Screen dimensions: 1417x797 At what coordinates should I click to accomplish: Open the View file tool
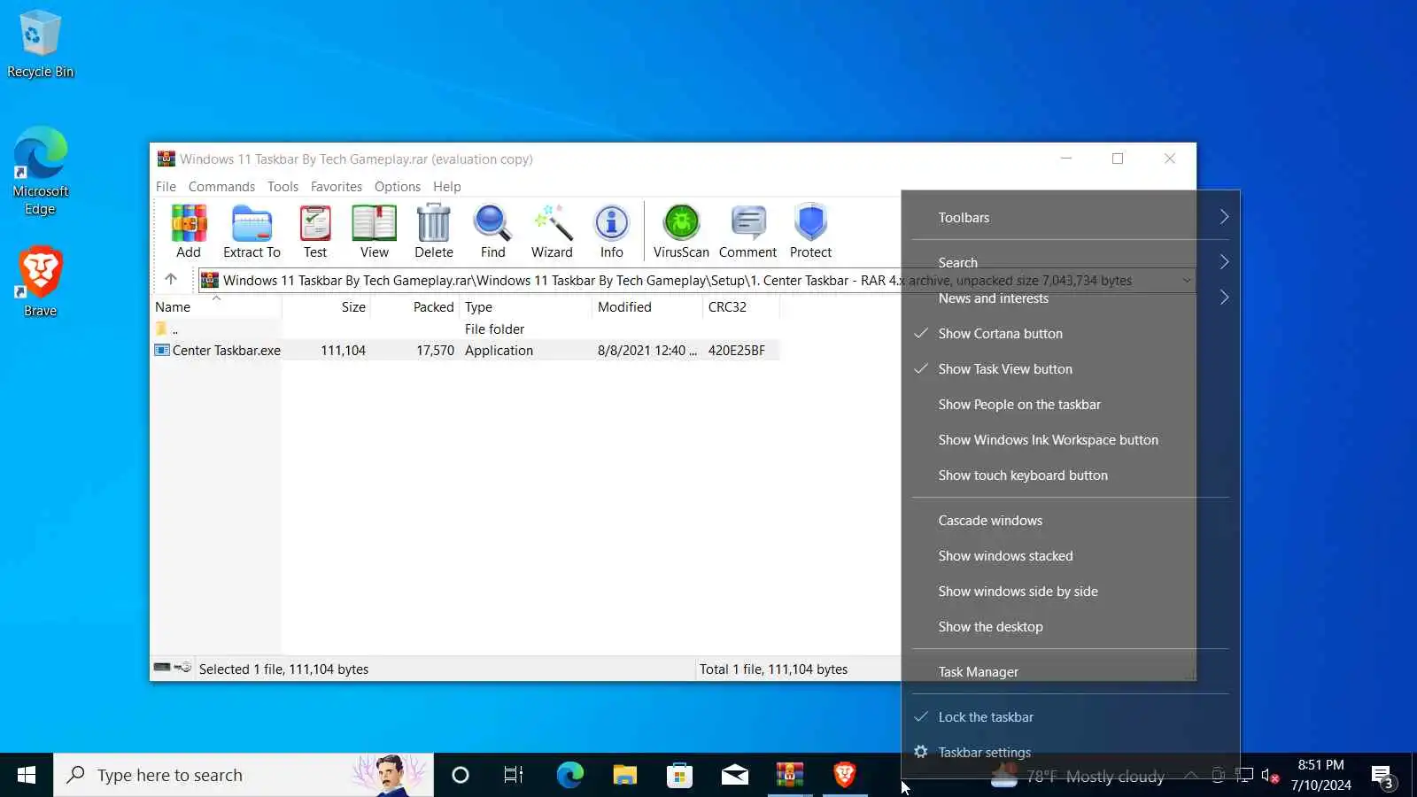point(374,231)
